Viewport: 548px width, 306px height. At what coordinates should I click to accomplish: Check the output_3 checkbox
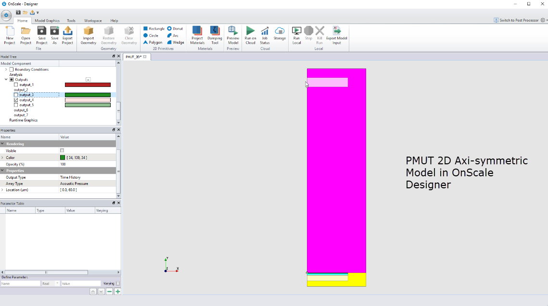pyautogui.click(x=16, y=95)
